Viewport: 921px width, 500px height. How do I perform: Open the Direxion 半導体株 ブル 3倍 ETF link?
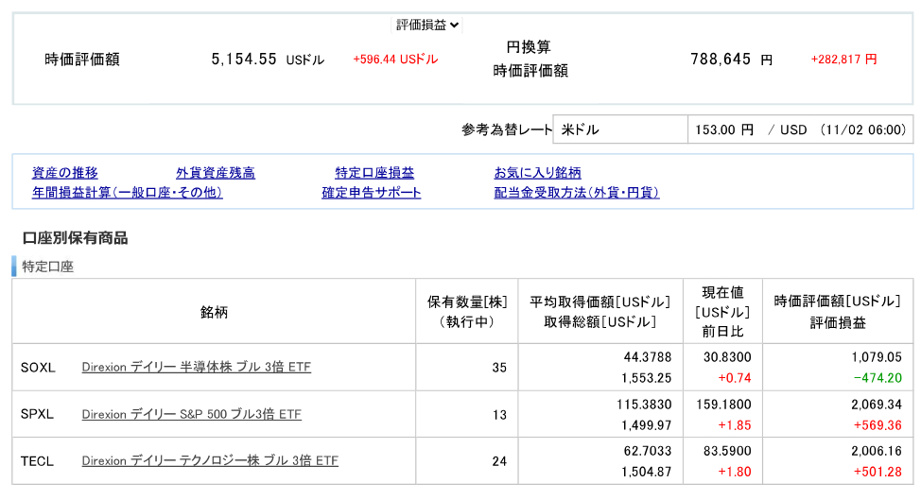196,368
